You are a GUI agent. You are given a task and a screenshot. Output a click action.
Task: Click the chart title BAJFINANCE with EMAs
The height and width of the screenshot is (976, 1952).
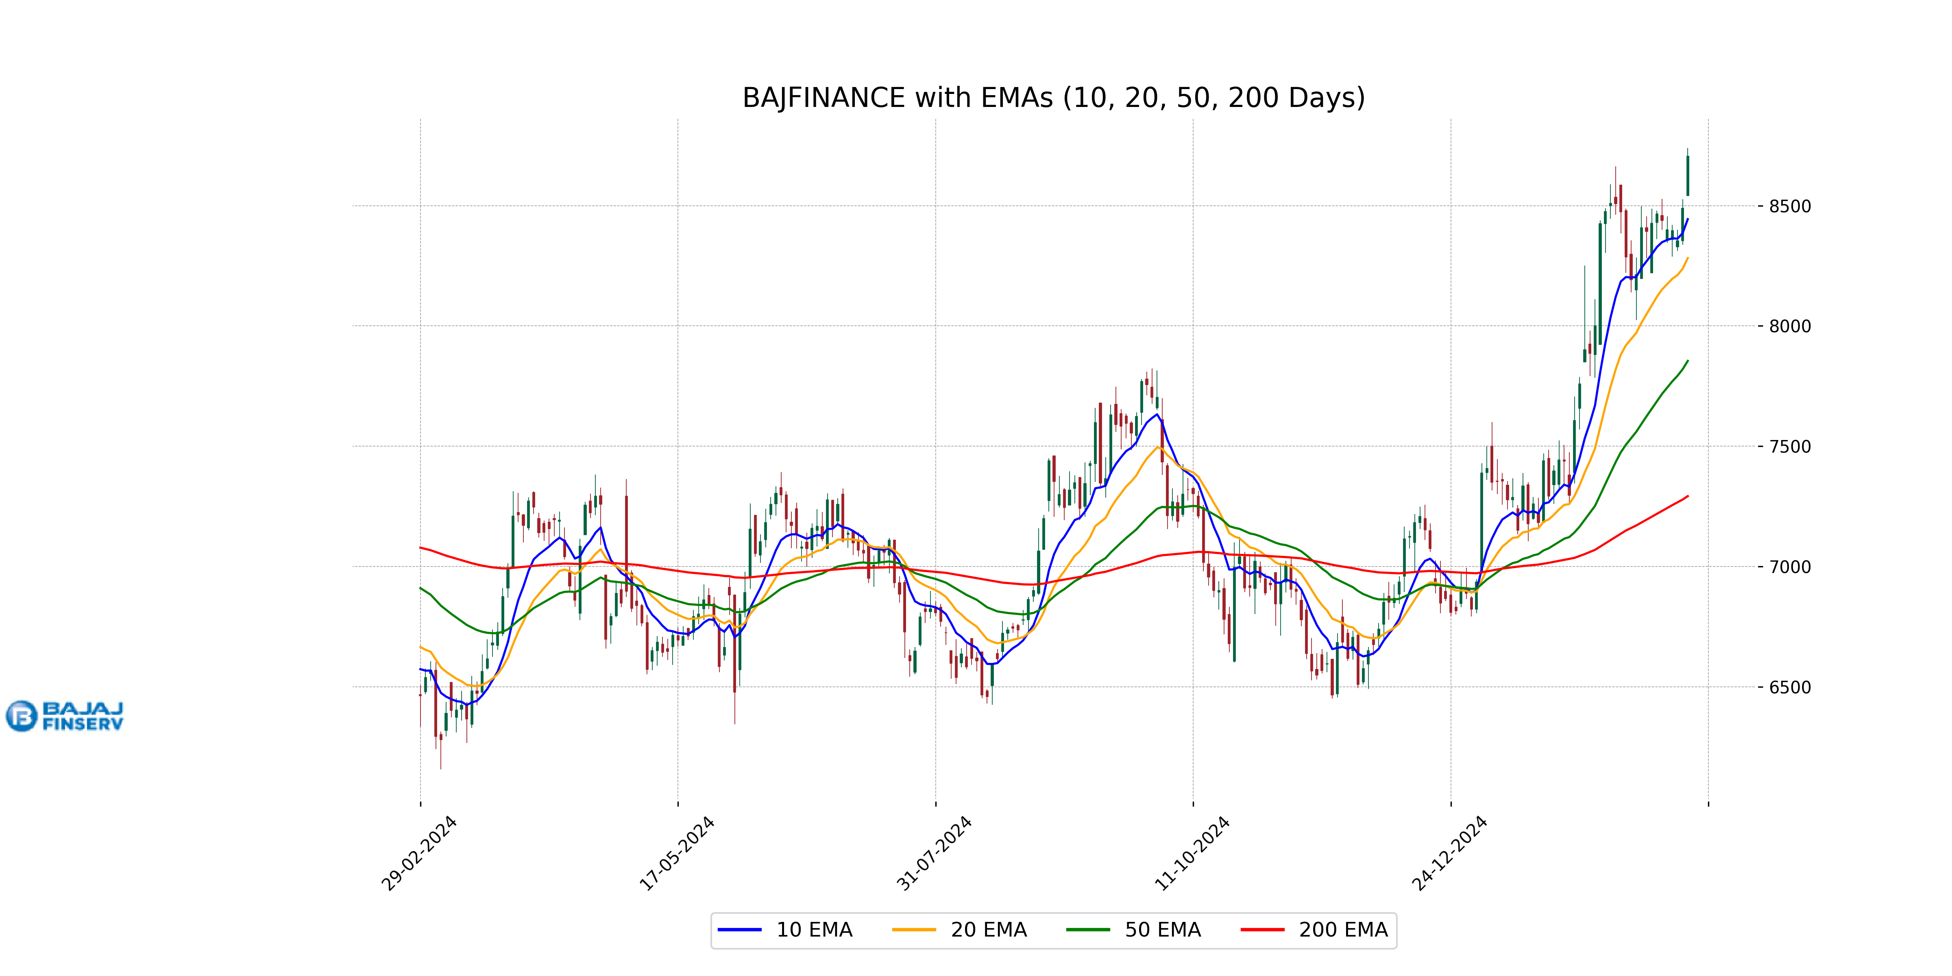point(1052,98)
